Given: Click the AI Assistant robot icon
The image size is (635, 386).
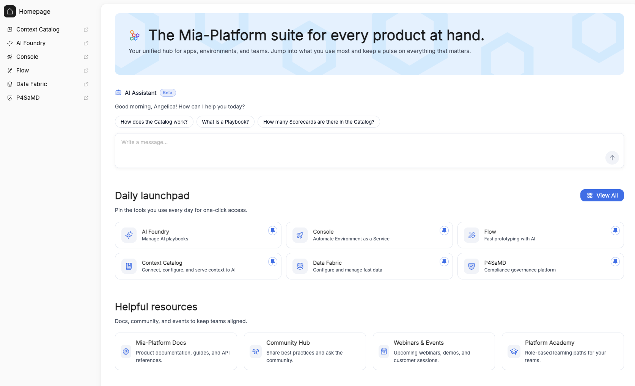Looking at the screenshot, I should (118, 93).
